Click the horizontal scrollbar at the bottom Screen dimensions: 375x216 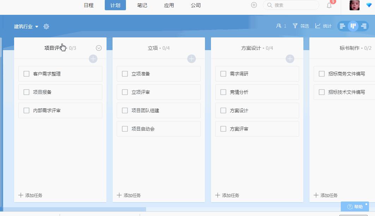pyautogui.click(x=74, y=209)
